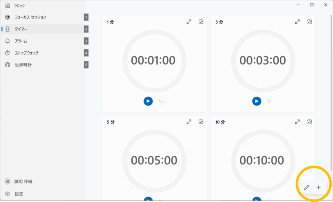Image resolution: width=333 pixels, height=202 pixels.
Task: Expand the 3 分 timer to full view
Action: [x=297, y=22]
